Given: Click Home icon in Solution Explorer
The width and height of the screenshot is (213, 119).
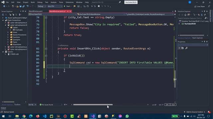Looking at the screenshot, I should 185,15.
